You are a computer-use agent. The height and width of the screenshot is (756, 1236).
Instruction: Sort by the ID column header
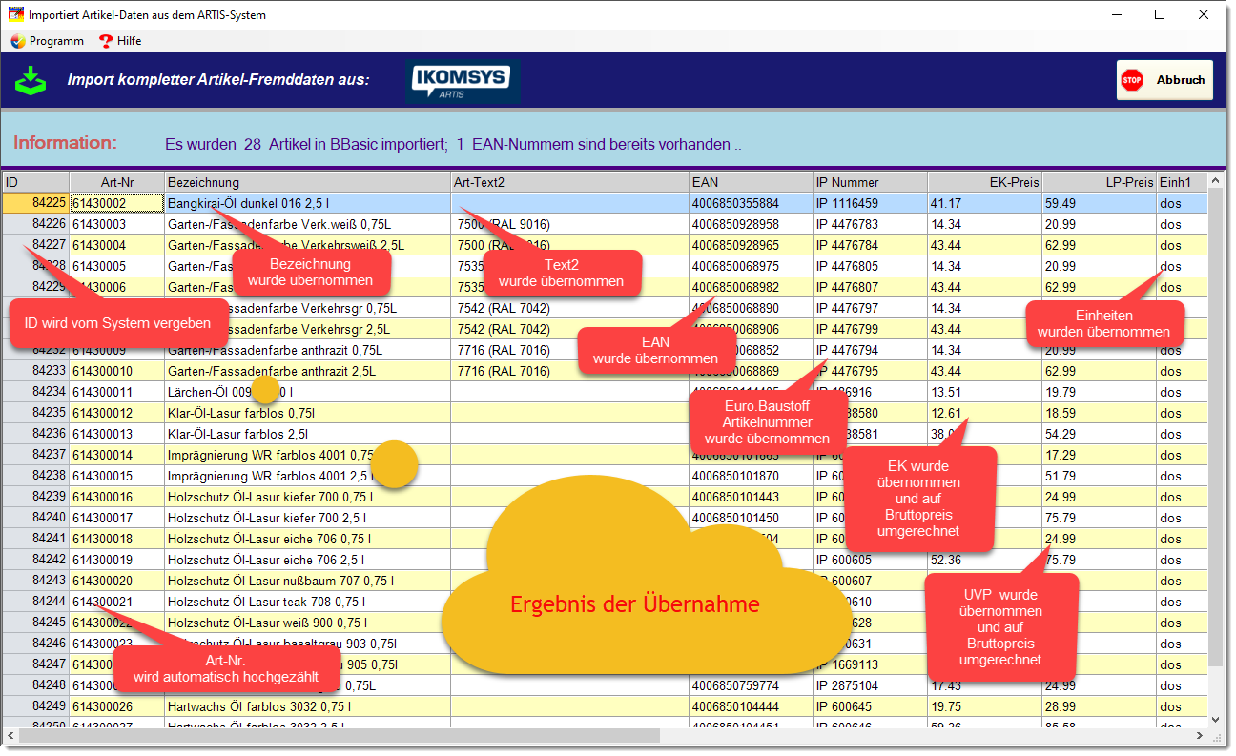click(35, 182)
